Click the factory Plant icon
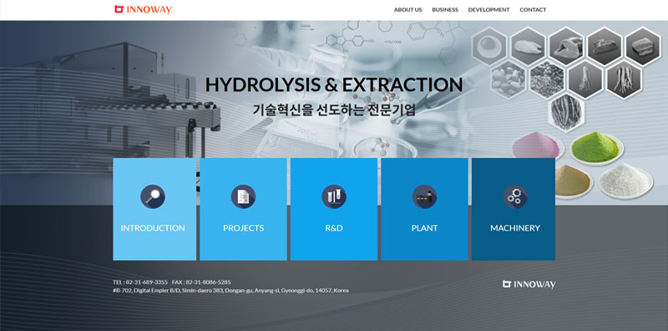Screen dimensions: 668x331 pos(424,196)
